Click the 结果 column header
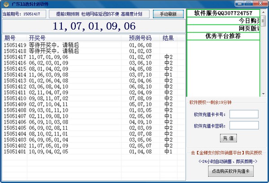 click(x=168, y=38)
